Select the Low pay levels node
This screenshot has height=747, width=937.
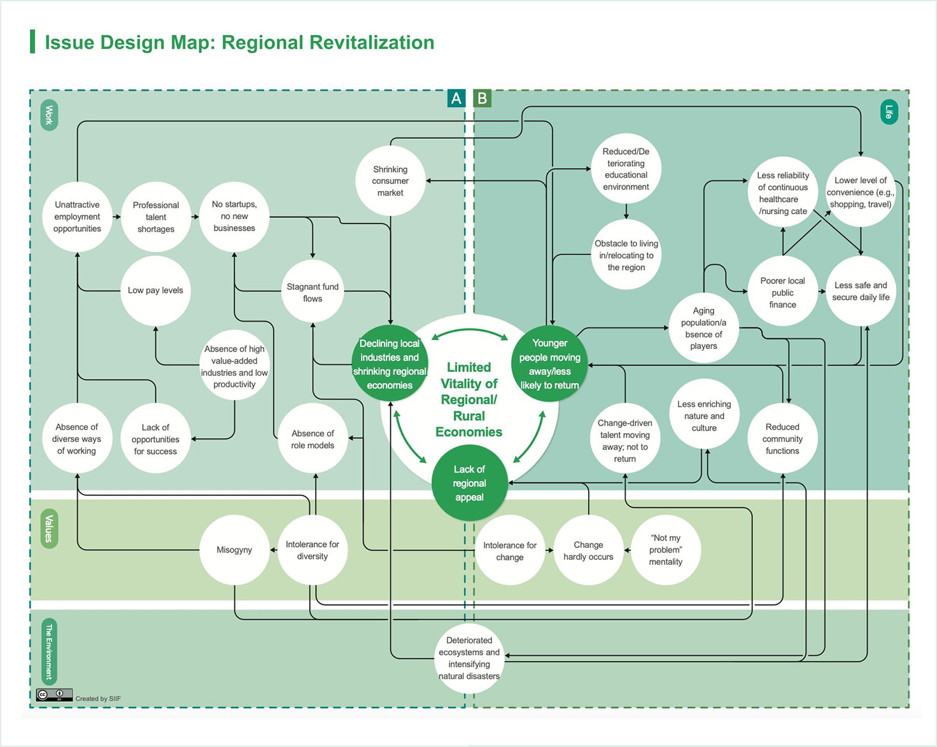[x=155, y=290]
